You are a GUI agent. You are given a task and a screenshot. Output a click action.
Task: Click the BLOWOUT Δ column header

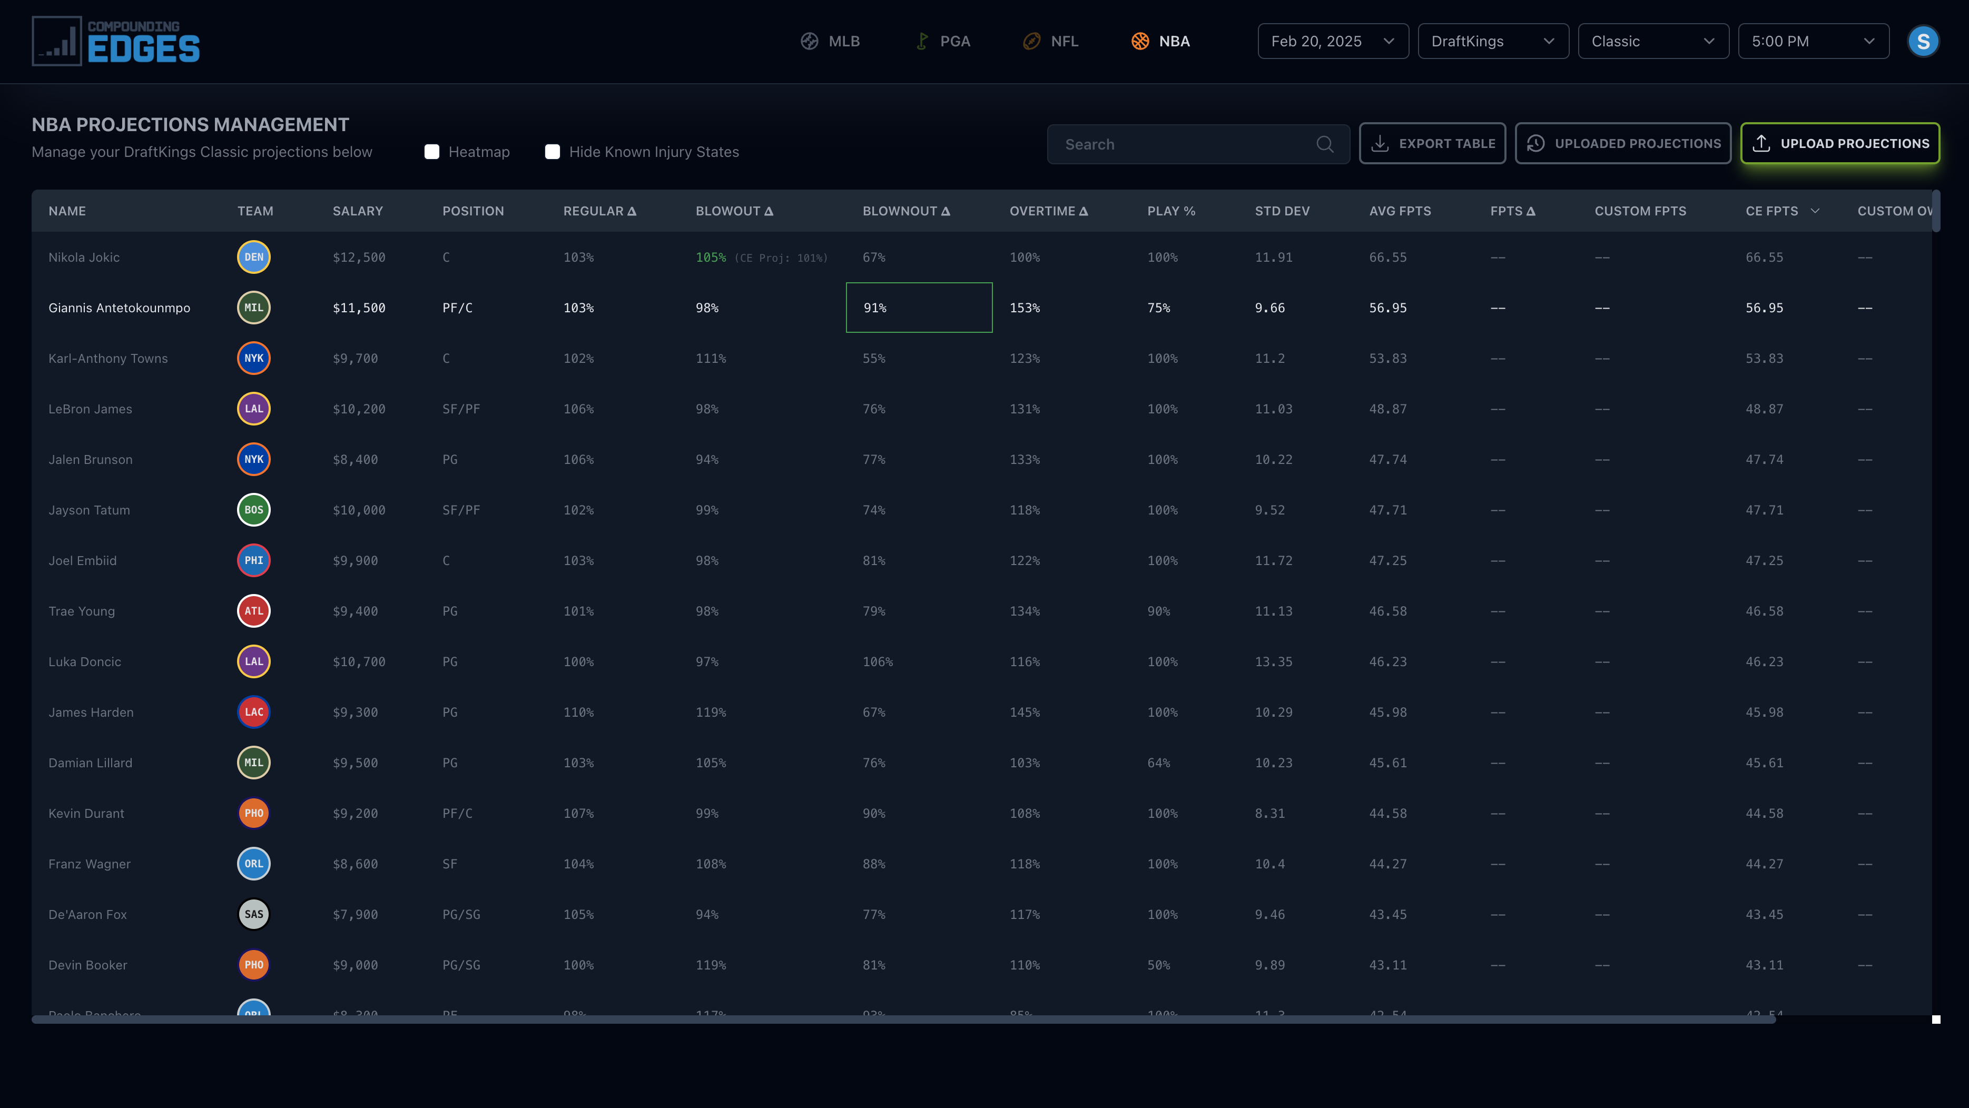[734, 211]
